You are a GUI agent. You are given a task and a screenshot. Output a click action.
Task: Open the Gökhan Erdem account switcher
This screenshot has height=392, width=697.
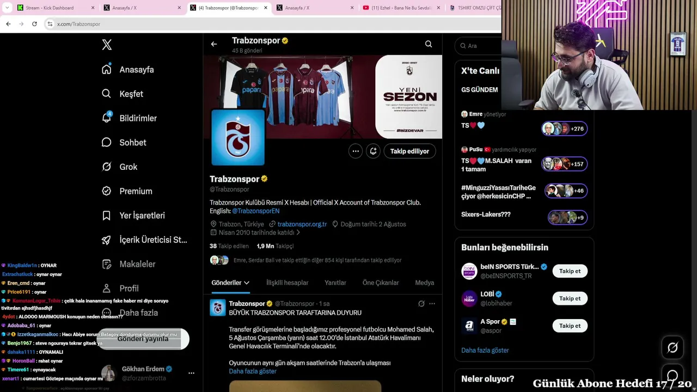pos(148,373)
